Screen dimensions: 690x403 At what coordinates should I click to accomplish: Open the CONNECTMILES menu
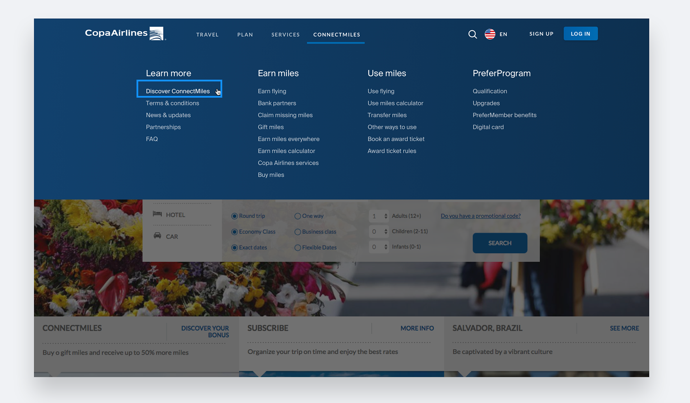[x=337, y=34]
